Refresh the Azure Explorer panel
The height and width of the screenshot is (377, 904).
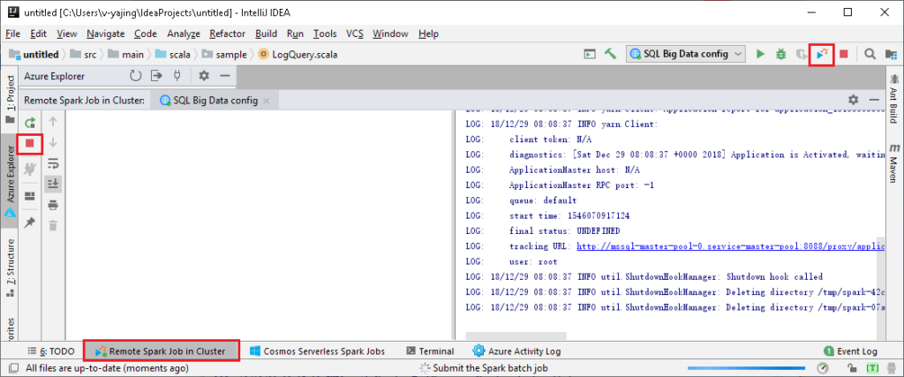coord(135,76)
